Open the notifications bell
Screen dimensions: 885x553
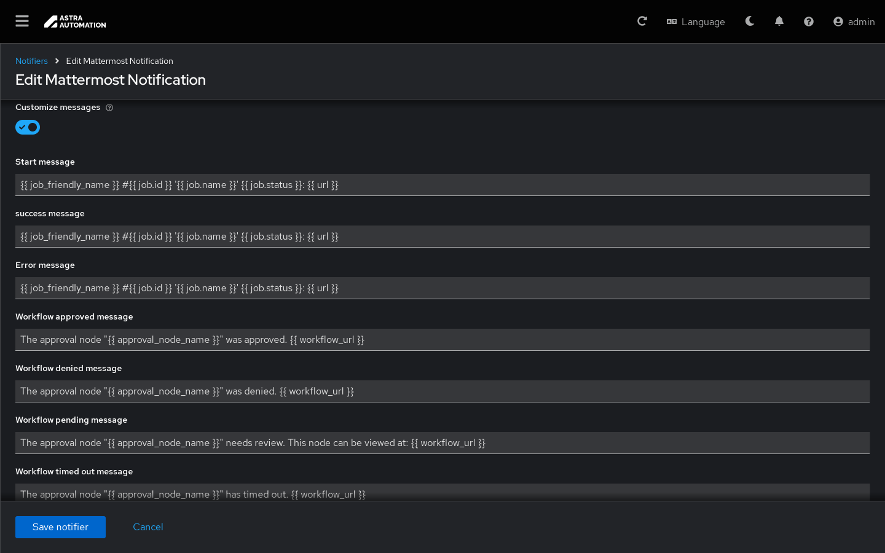(x=779, y=22)
